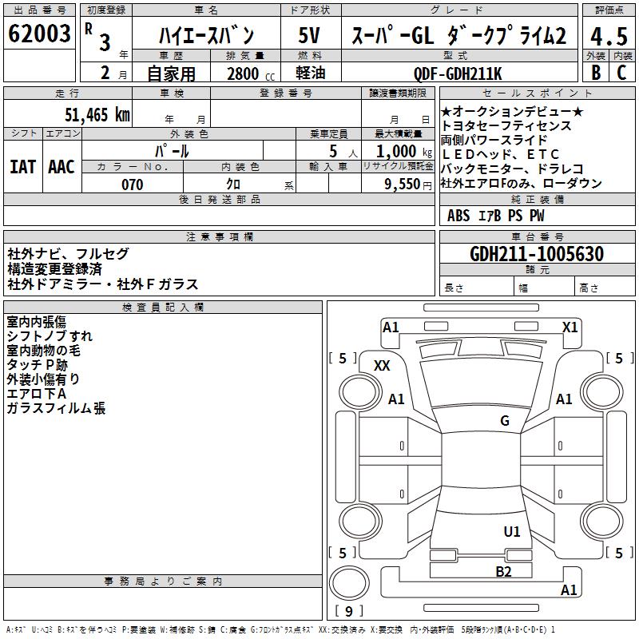Click the lot number 62003
The width and height of the screenshot is (639, 639).
[39, 34]
